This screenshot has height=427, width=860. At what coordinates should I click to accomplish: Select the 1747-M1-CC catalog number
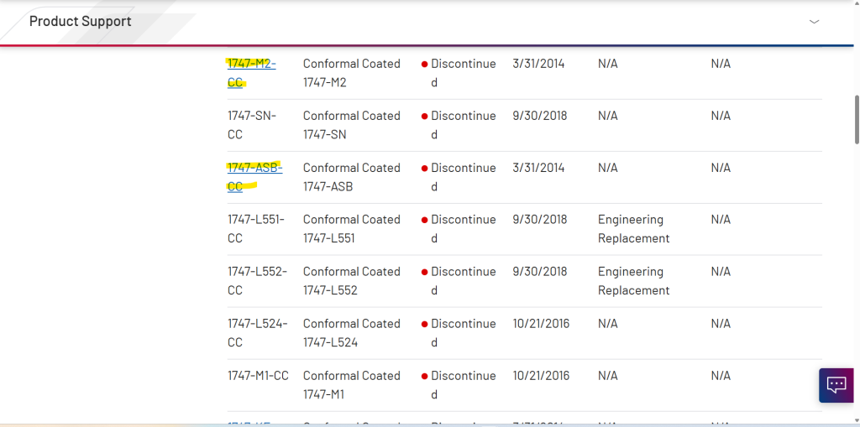pos(258,376)
